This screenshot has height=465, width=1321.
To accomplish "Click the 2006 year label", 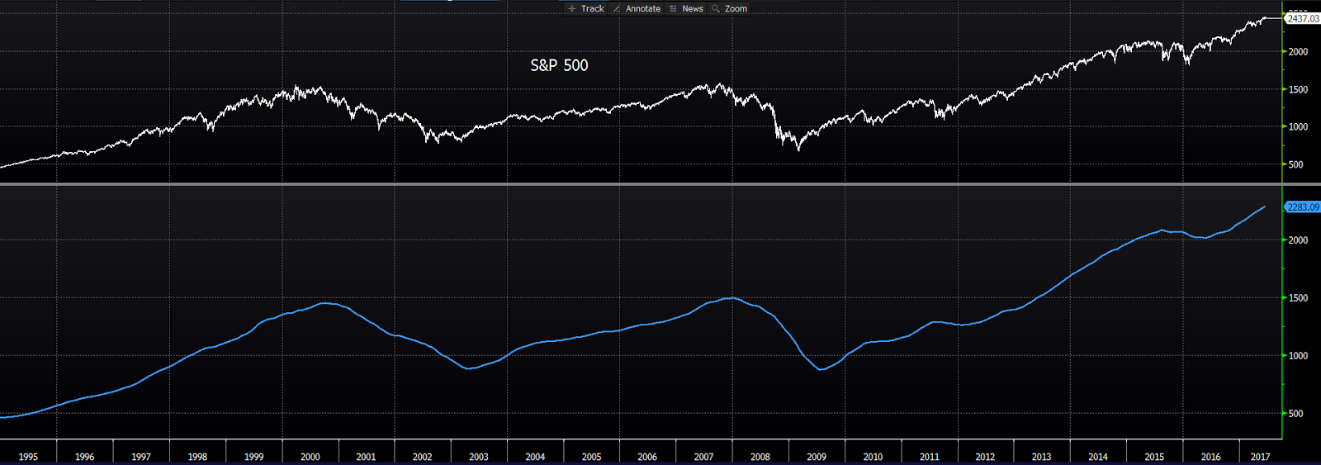I will coord(647,457).
